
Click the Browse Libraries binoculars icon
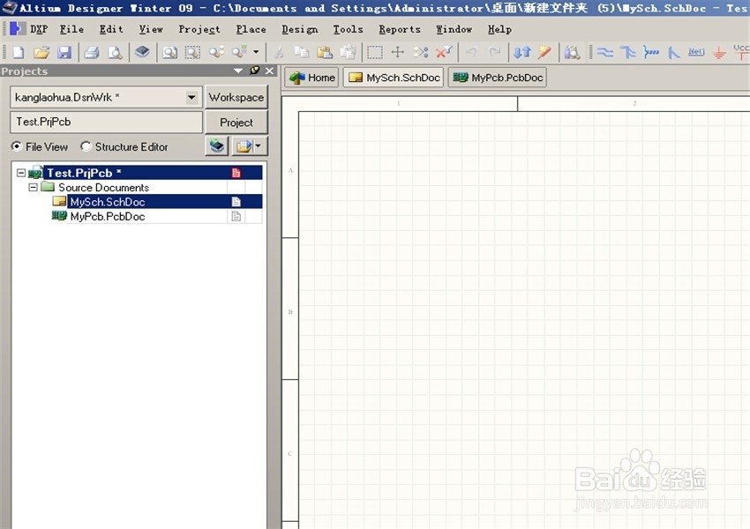pos(572,52)
